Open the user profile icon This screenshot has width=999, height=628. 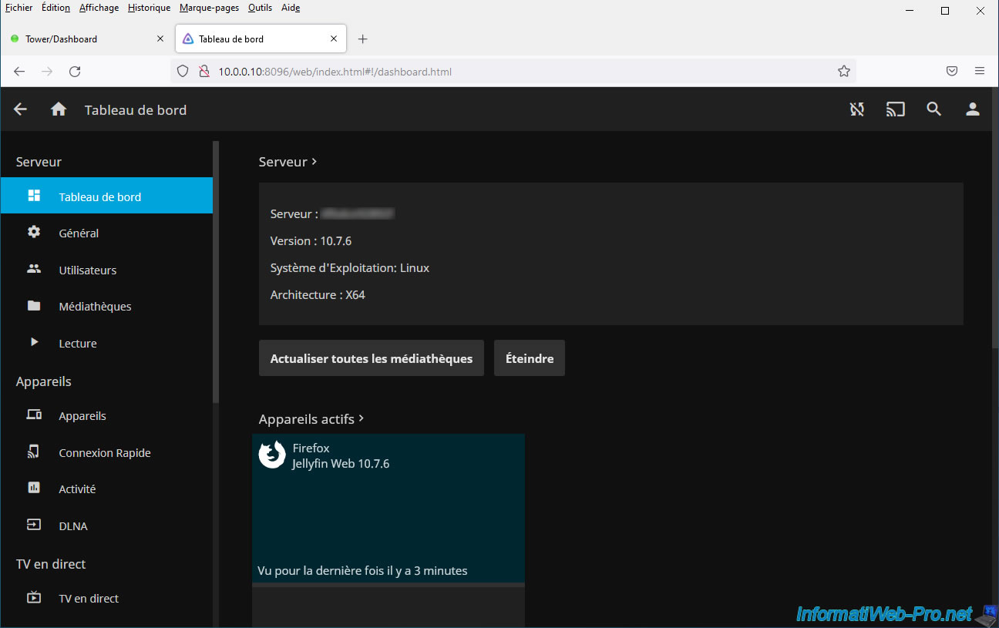coord(973,109)
